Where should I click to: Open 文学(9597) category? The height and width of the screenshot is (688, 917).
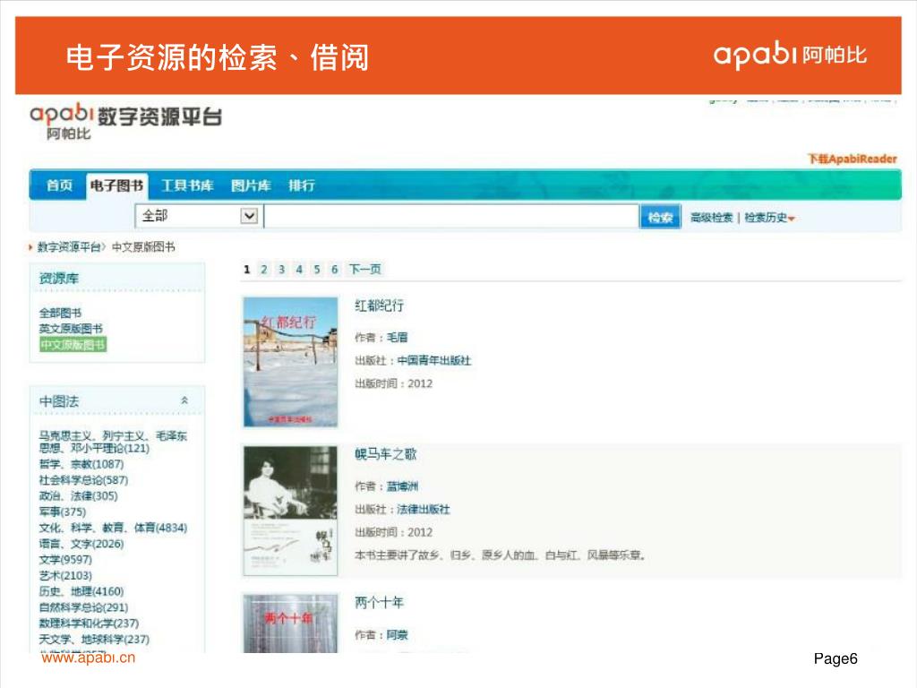[64, 559]
